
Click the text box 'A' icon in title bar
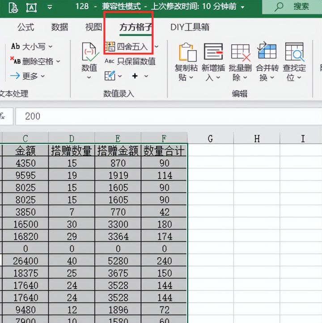point(31,8)
